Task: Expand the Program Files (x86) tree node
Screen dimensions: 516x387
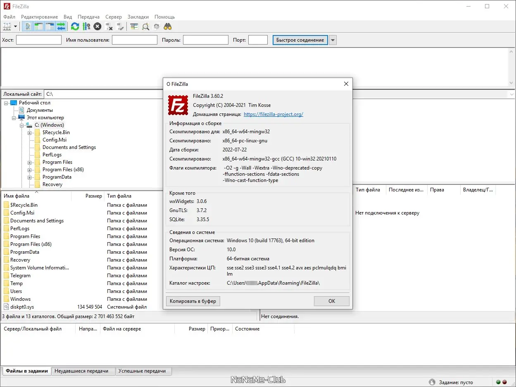Action: pyautogui.click(x=30, y=170)
